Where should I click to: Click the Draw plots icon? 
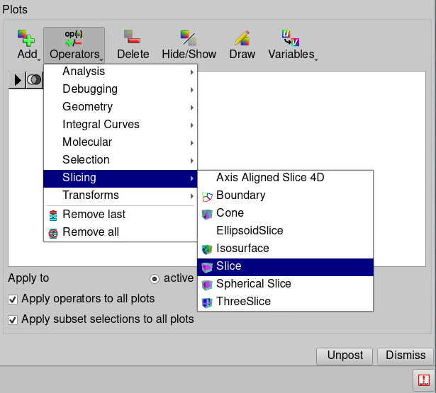click(242, 39)
